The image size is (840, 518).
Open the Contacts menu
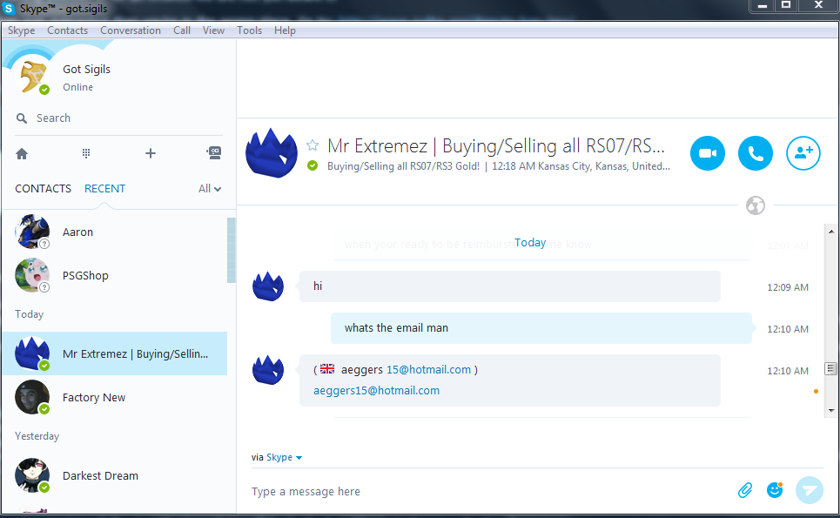(x=68, y=30)
